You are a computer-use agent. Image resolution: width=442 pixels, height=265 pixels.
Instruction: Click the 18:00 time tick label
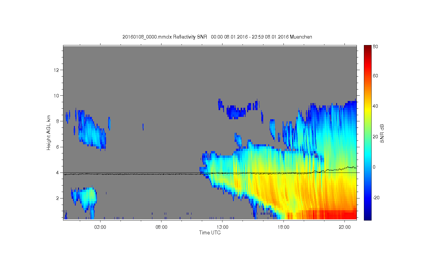[x=283, y=227]
